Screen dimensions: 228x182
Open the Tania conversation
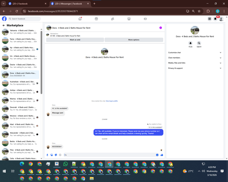point(20,40)
